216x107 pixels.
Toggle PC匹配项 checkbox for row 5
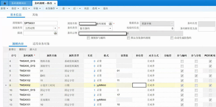pos(210,66)
